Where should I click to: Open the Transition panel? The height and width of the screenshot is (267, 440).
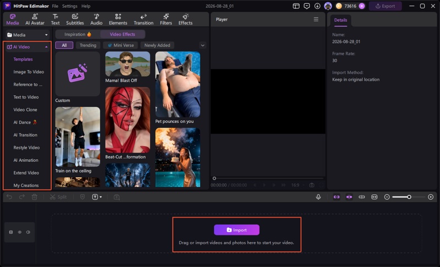[144, 19]
